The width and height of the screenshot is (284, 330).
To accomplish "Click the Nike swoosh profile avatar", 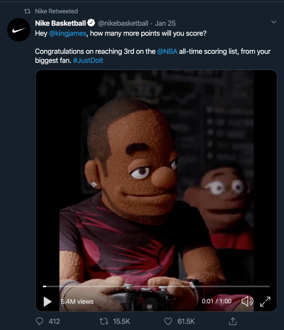I will tap(19, 30).
